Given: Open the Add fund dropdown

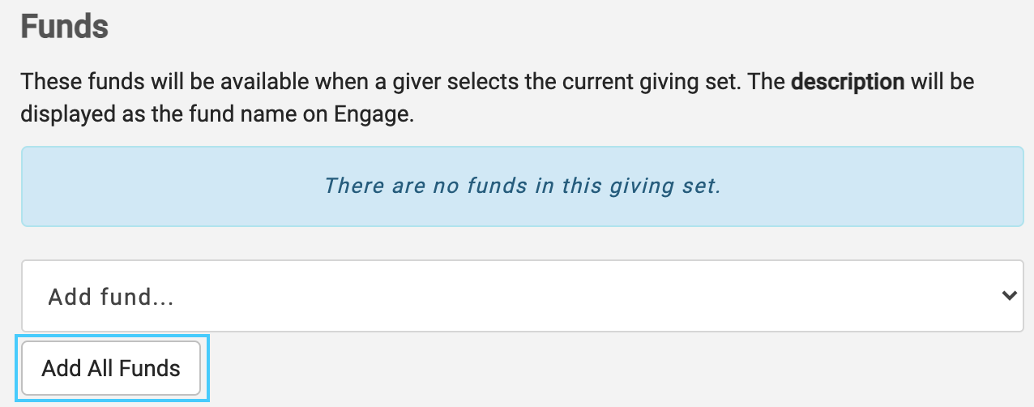Looking at the screenshot, I should pos(522,296).
